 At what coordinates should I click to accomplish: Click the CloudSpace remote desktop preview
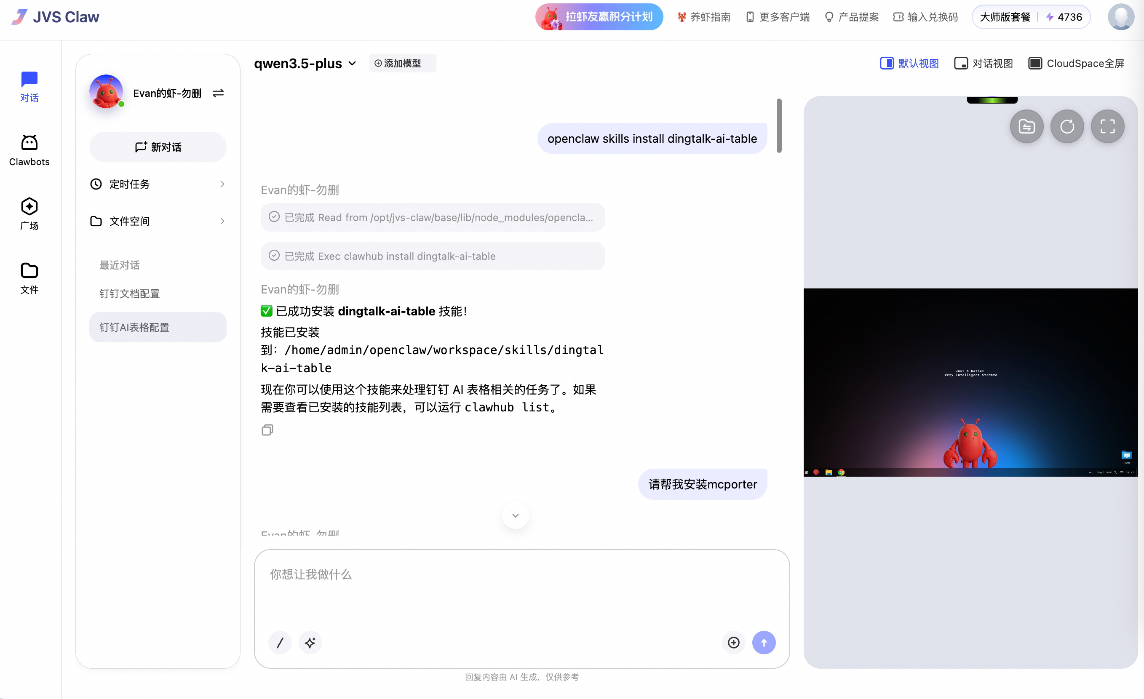[970, 382]
